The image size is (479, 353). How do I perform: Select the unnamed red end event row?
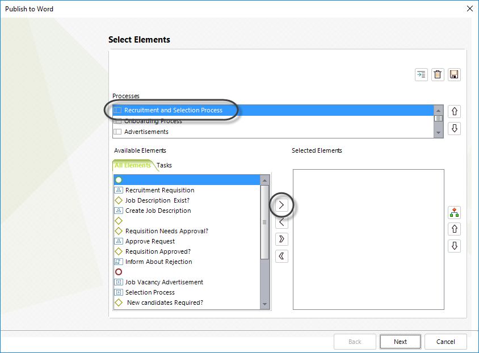[x=187, y=272]
